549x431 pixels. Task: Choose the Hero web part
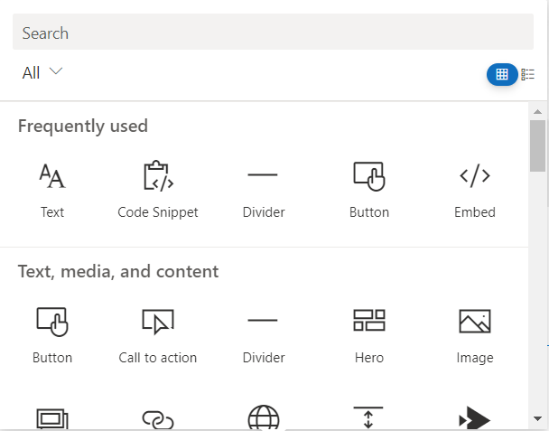(x=369, y=336)
